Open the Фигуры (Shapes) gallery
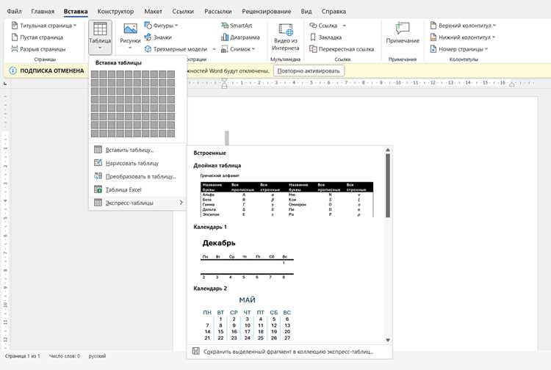This screenshot has height=370, width=551. tap(161, 25)
